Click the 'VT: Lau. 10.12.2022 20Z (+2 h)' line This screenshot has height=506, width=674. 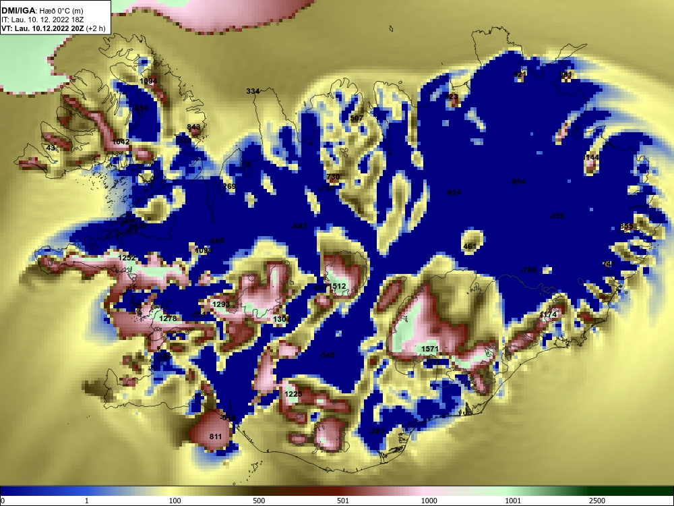point(53,28)
